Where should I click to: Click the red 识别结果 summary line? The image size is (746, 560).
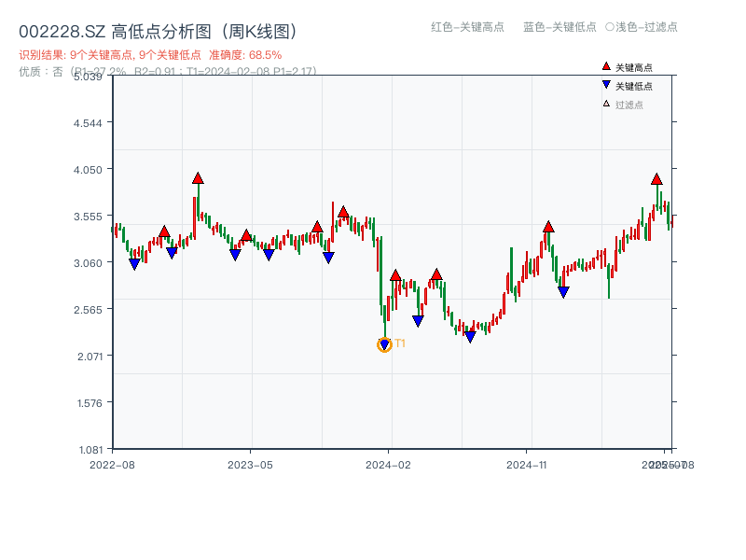pyautogui.click(x=150, y=55)
